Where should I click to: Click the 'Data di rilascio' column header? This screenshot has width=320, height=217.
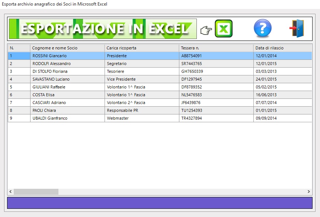pos(283,48)
